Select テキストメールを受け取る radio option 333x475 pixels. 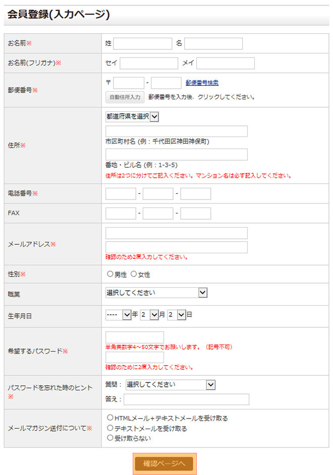(110, 428)
